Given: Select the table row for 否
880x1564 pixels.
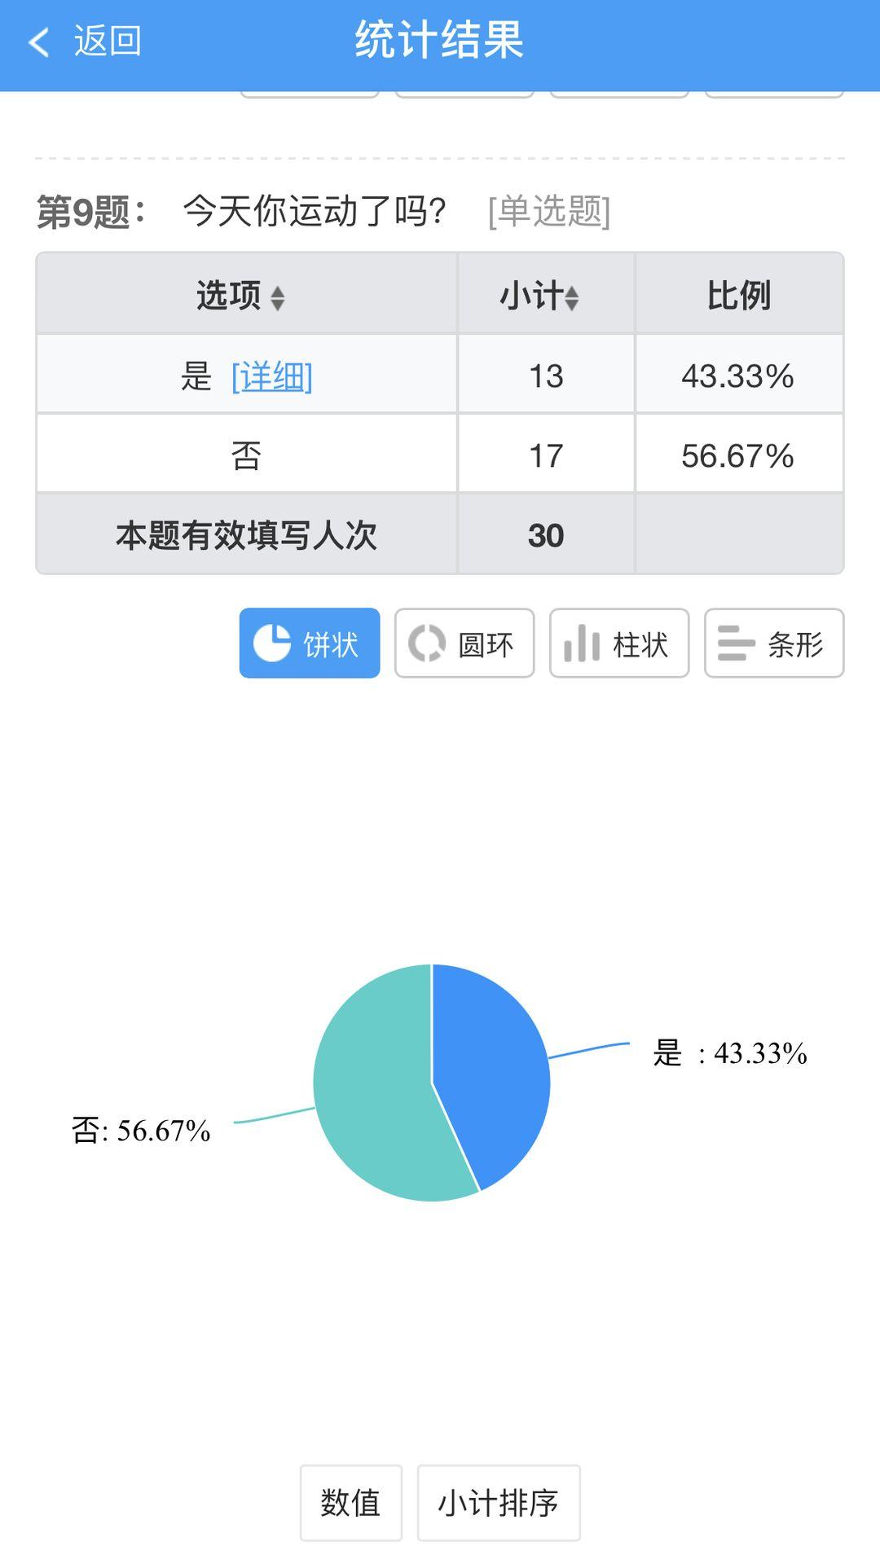Looking at the screenshot, I should pos(440,454).
